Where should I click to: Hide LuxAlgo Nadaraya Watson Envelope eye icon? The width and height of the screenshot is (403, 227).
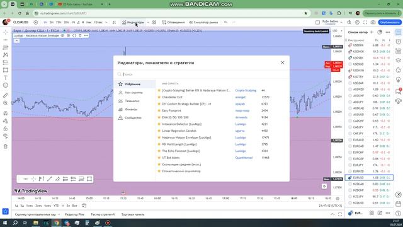coord(62,35)
